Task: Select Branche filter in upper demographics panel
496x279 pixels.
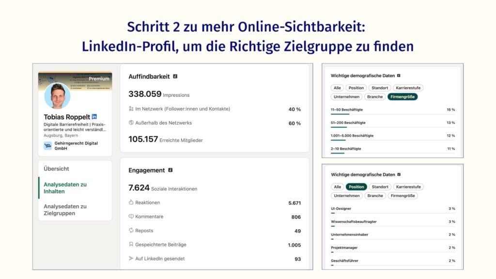Action: click(375, 97)
